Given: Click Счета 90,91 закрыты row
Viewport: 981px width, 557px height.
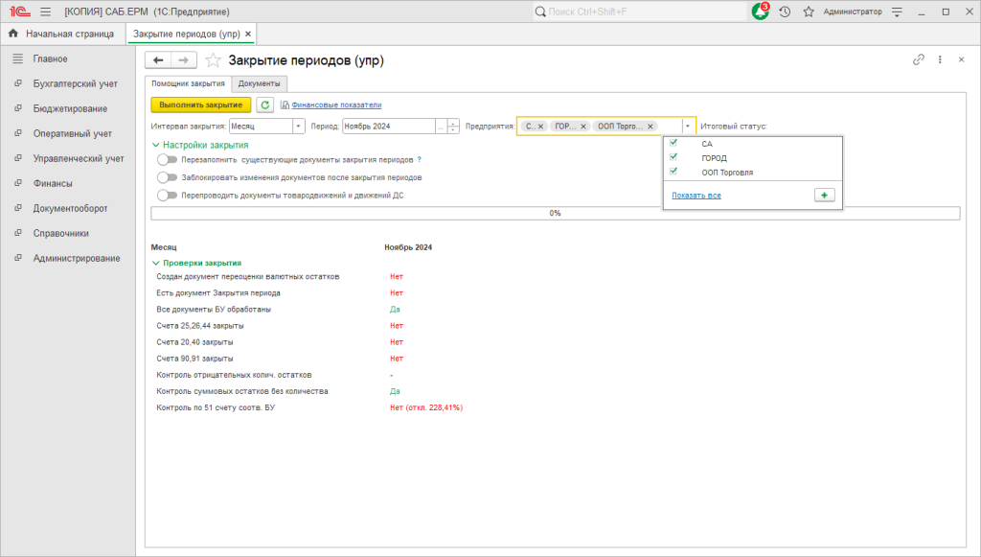Looking at the screenshot, I should coord(194,359).
